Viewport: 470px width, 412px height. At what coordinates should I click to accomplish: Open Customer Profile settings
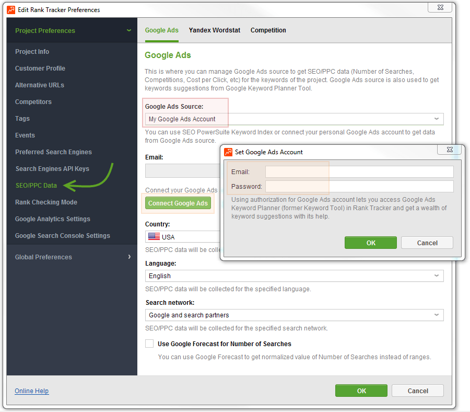[x=40, y=68]
